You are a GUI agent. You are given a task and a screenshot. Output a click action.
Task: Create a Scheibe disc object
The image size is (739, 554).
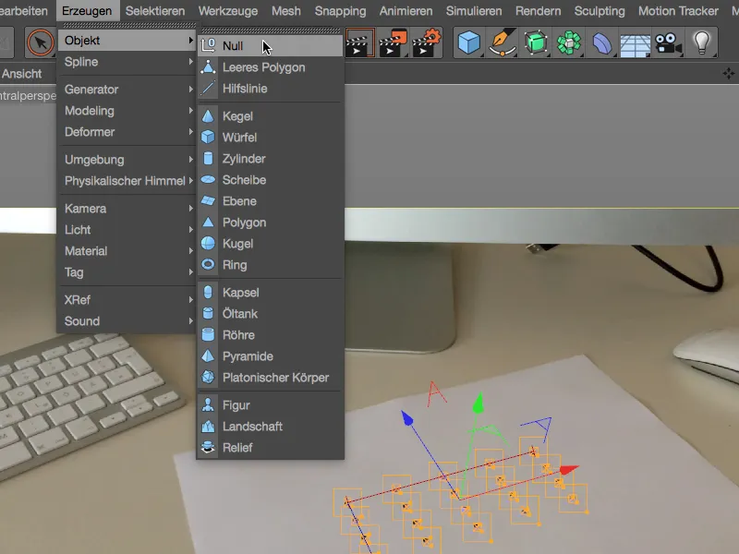point(270,180)
